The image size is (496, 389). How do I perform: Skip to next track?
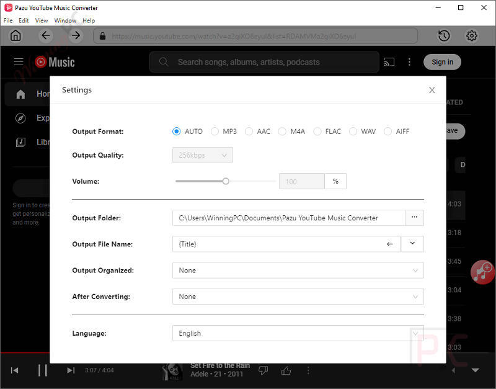tap(71, 370)
